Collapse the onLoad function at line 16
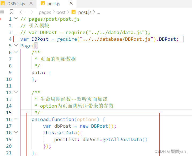The image size is (192, 156). coord(16,119)
